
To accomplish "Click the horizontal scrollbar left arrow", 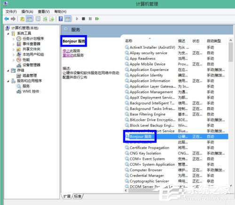I will (x=126, y=190).
